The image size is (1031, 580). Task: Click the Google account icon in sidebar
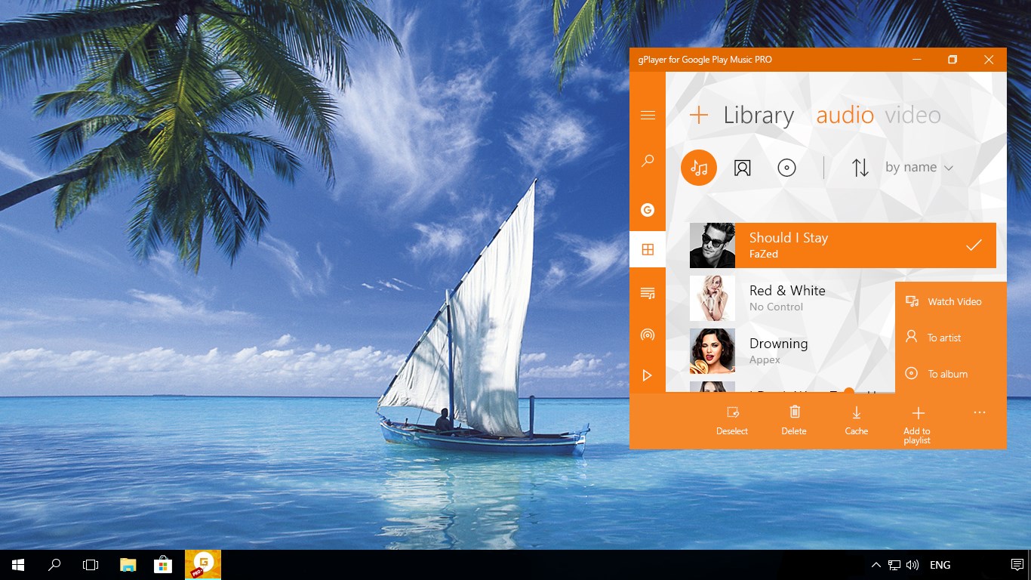tap(647, 209)
